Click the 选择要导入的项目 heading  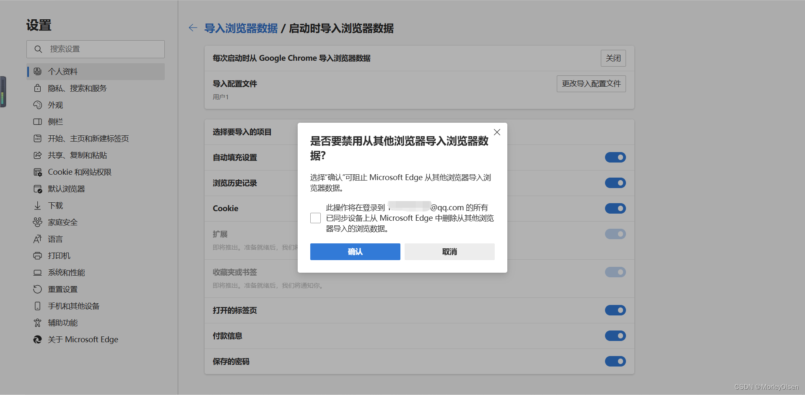[242, 132]
